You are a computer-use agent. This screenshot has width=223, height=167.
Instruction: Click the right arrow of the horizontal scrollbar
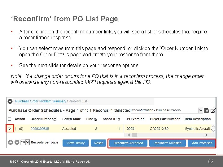[x=206, y=135]
